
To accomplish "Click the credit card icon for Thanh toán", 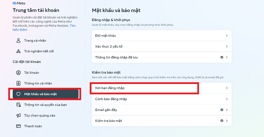I will pos(18,126).
